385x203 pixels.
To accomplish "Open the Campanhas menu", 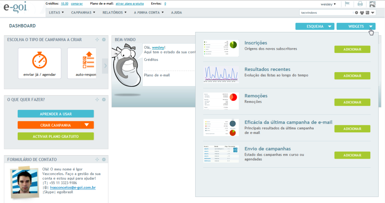I will (x=83, y=12).
